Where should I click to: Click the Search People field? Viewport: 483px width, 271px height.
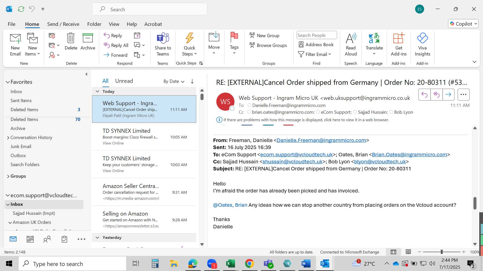click(x=317, y=35)
